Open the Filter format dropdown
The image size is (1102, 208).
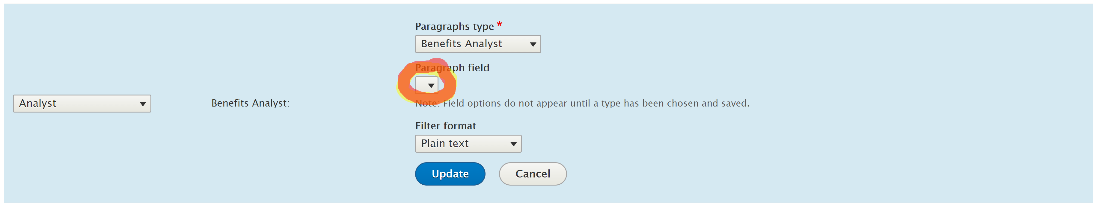click(x=468, y=144)
